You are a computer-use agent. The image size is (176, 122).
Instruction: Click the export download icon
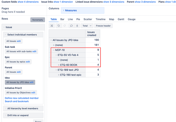(x=77, y=26)
